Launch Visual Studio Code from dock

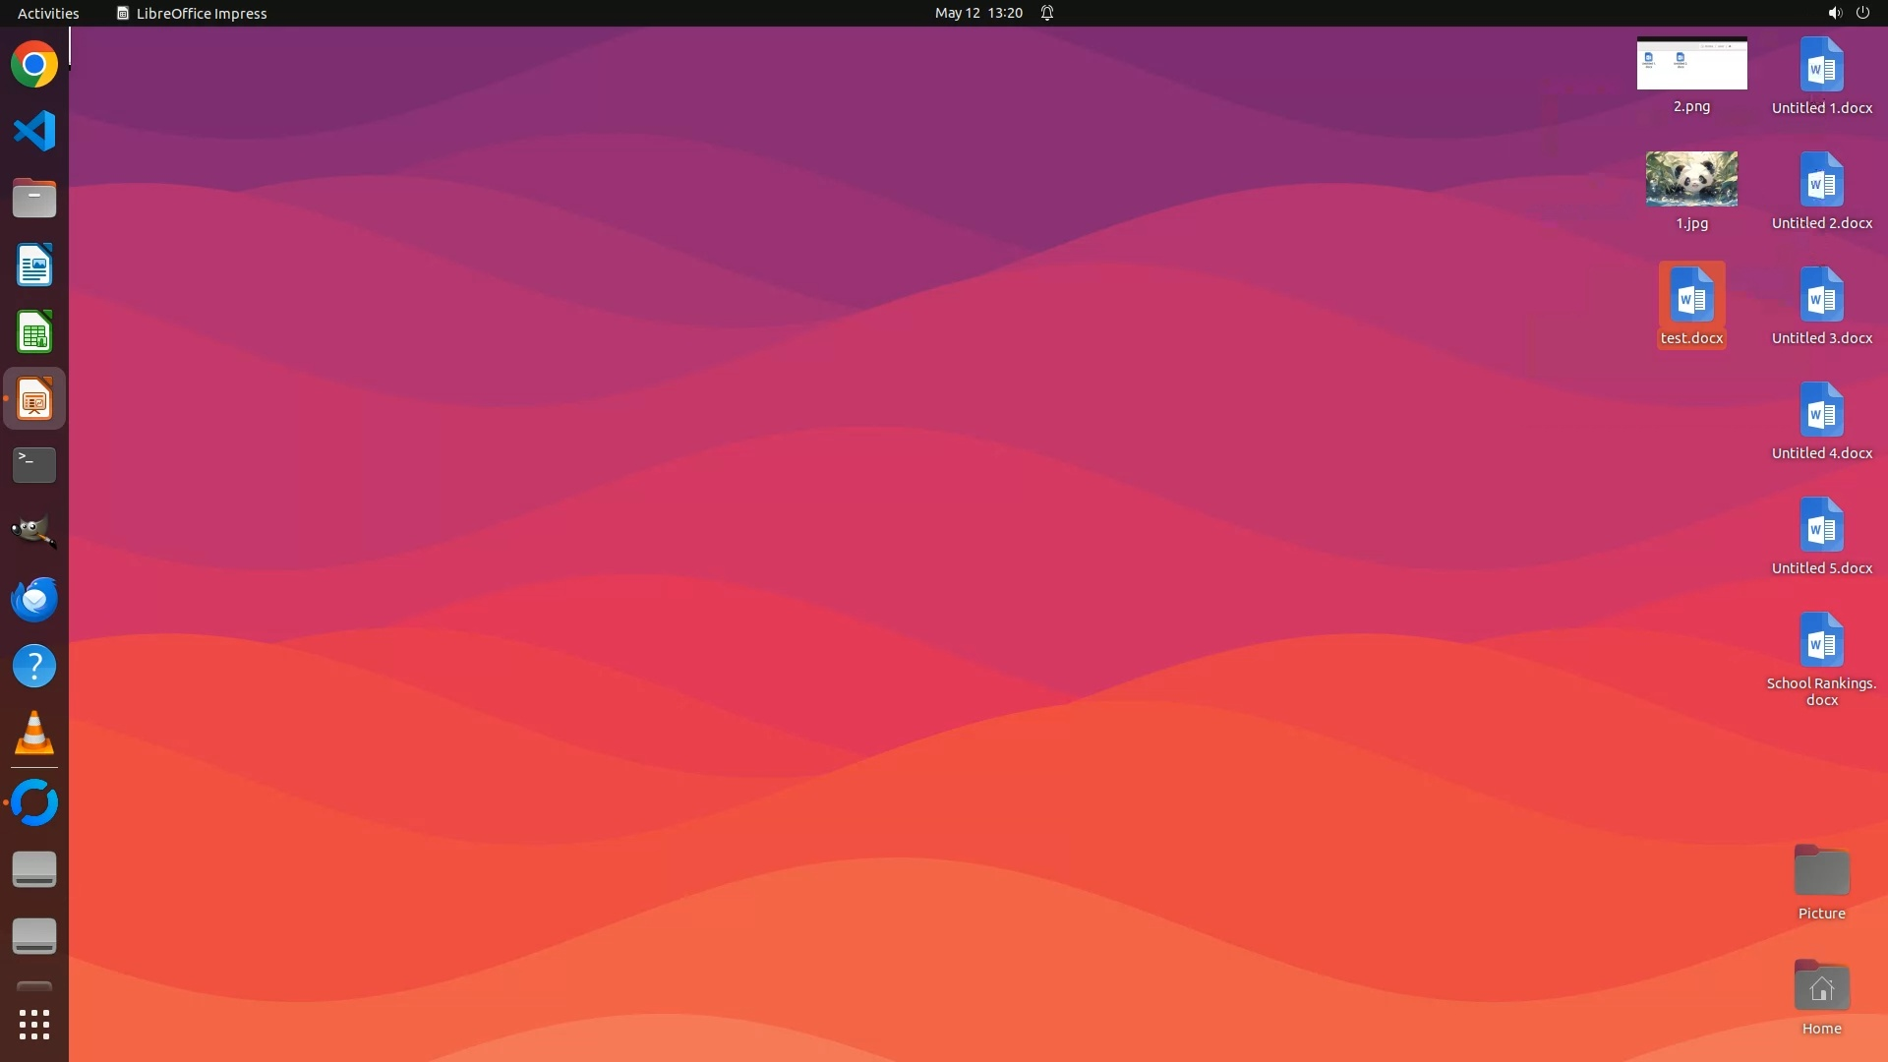pos(34,131)
